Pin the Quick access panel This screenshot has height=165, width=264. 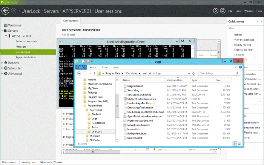pyautogui.click(x=258, y=22)
